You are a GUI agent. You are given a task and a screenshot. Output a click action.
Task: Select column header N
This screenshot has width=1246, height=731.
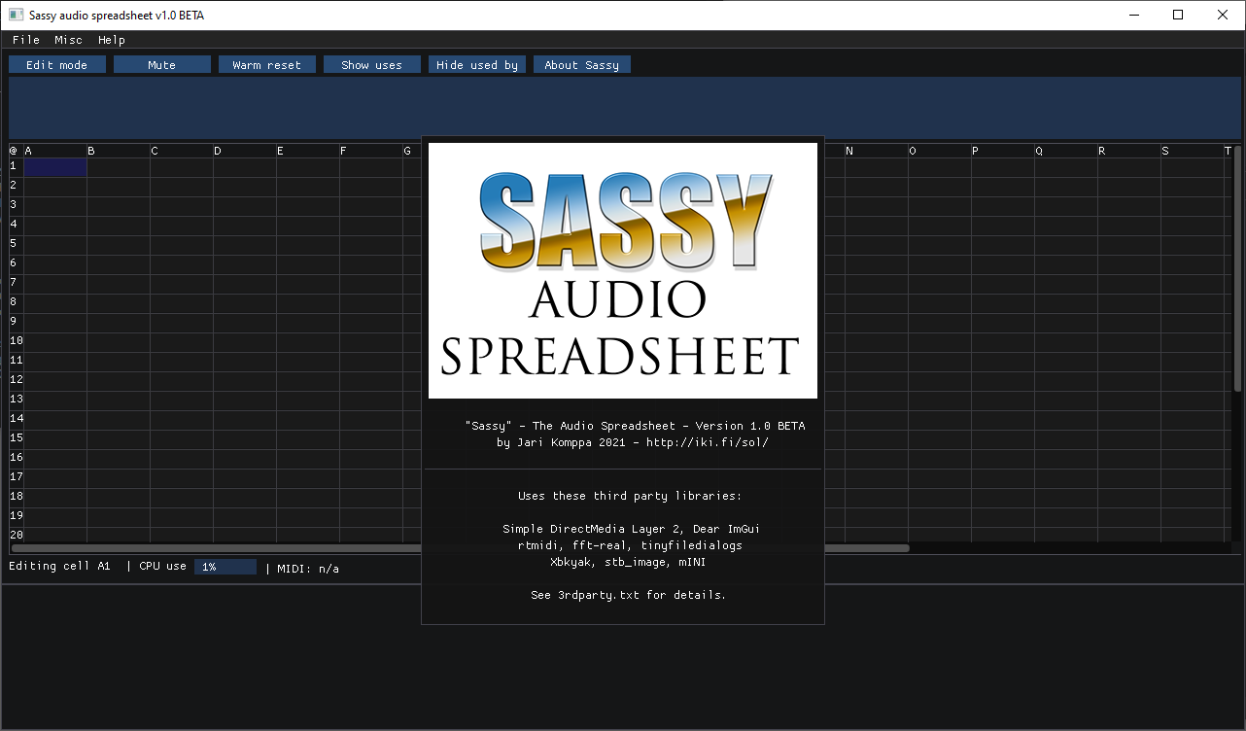point(877,151)
